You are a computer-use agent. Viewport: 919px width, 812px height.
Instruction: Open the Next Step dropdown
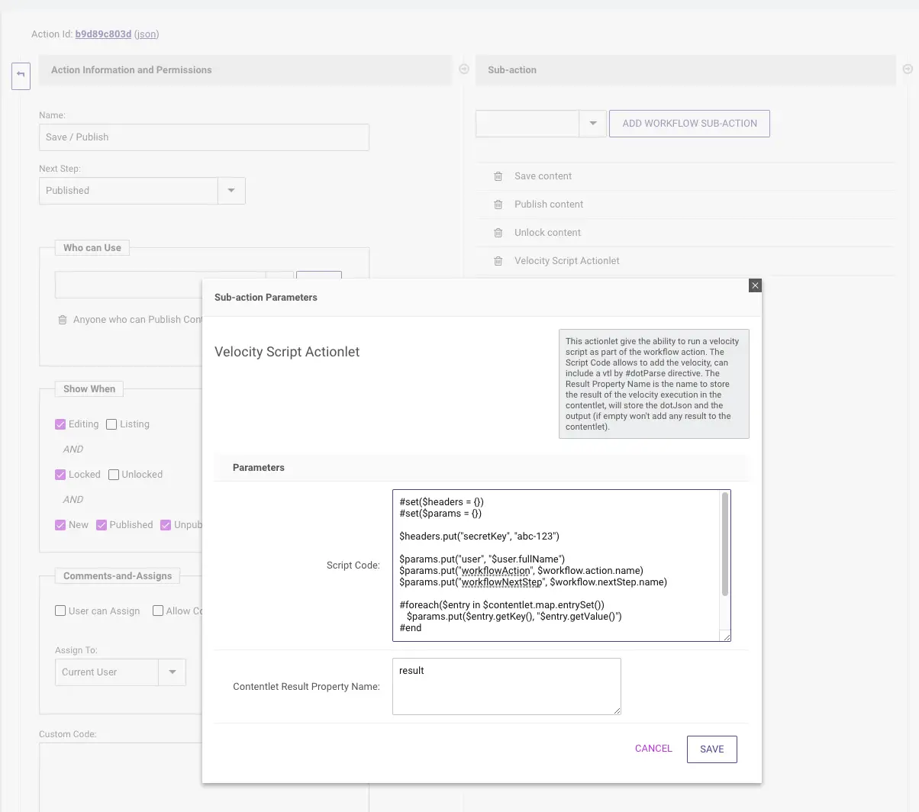click(231, 191)
